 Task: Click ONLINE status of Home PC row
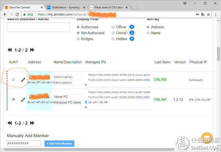click(x=160, y=99)
